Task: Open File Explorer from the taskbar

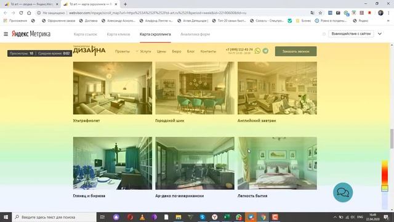Action: pos(179,217)
